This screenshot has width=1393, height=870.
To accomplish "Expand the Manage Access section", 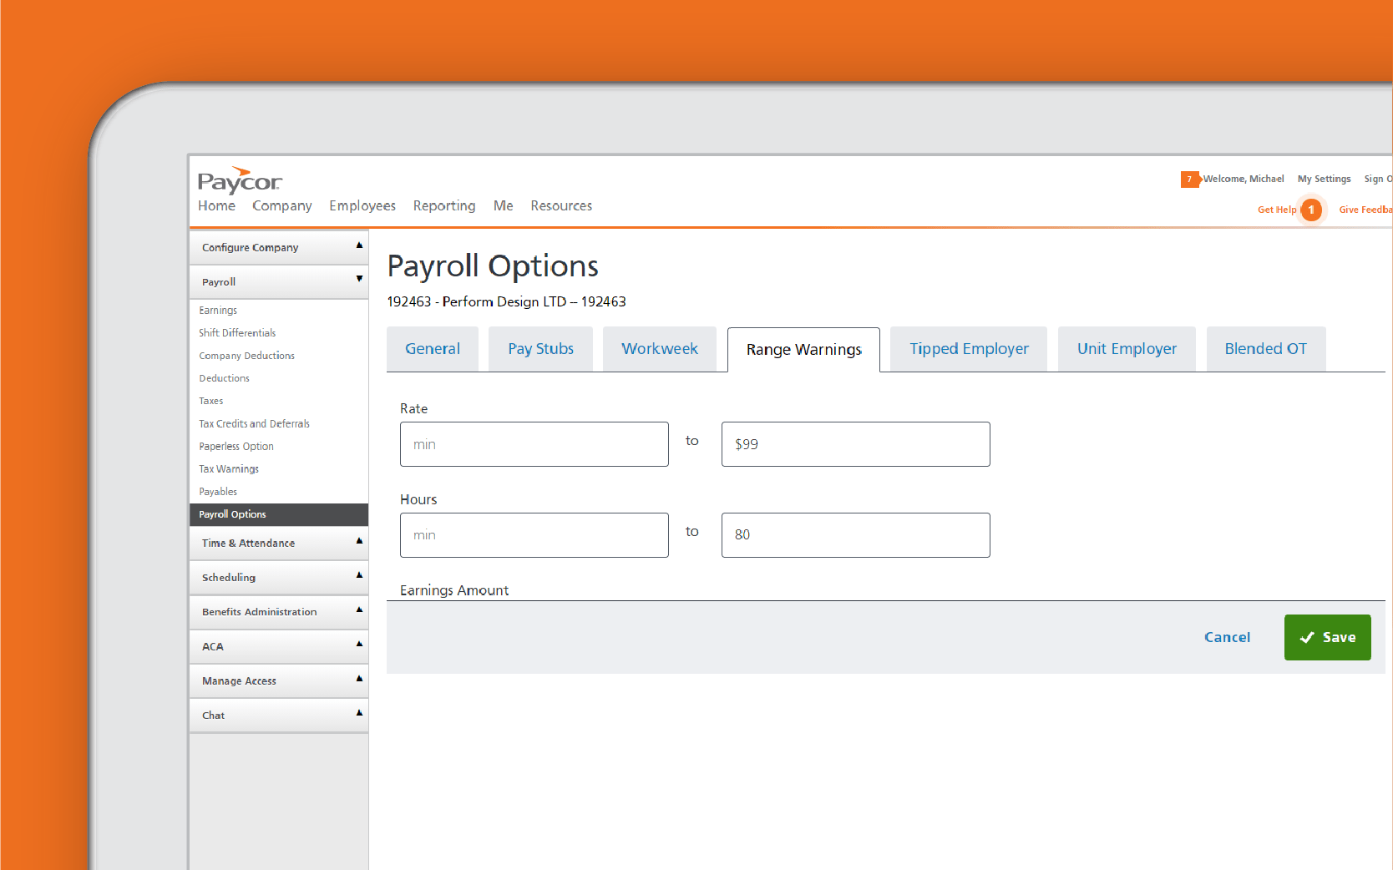I will tap(279, 681).
